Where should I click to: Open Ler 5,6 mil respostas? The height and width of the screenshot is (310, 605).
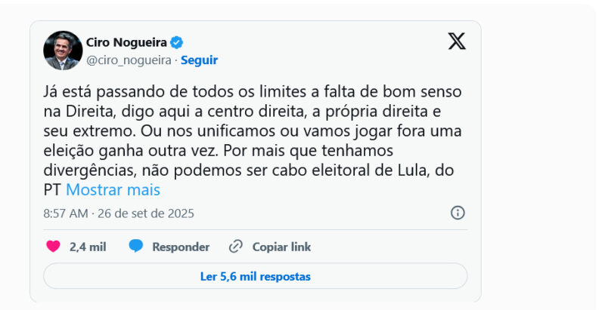(x=255, y=276)
